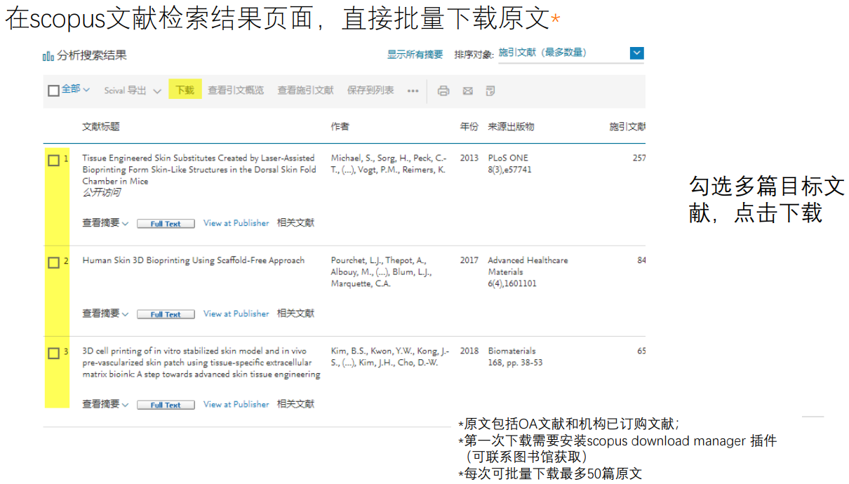Image resolution: width=849 pixels, height=484 pixels.
Task: Click the email envelope icon
Action: 467,91
